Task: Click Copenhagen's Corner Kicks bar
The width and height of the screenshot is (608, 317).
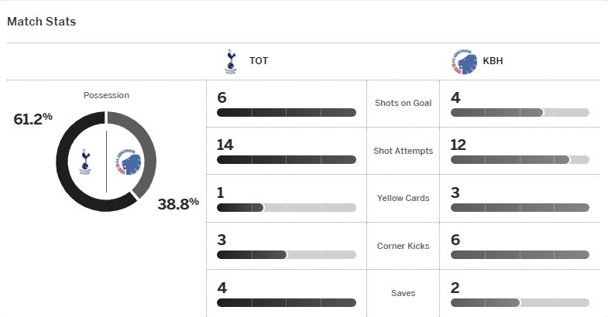Action: [x=520, y=254]
